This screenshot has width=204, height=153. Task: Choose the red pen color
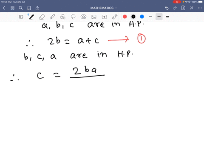[x=125, y=17]
